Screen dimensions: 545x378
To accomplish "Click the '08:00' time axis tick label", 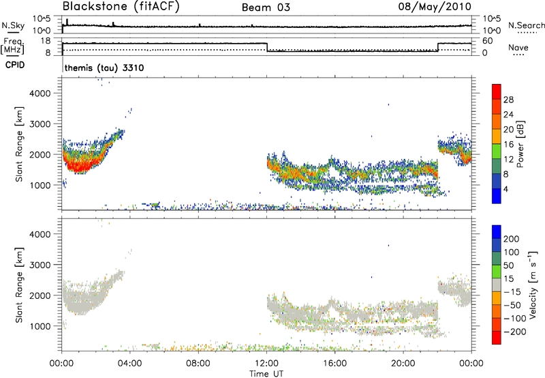I will 198,364.
